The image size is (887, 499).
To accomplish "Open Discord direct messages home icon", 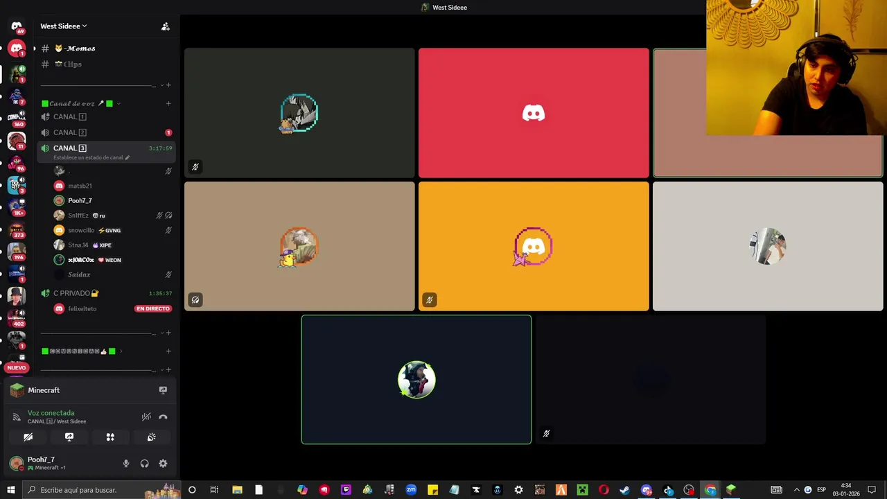I will [17, 26].
